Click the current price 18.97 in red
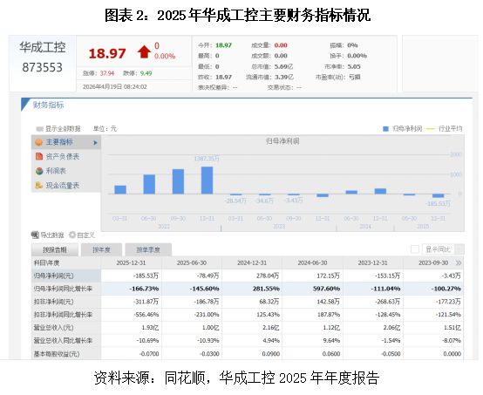483x395 pixels. 107,53
